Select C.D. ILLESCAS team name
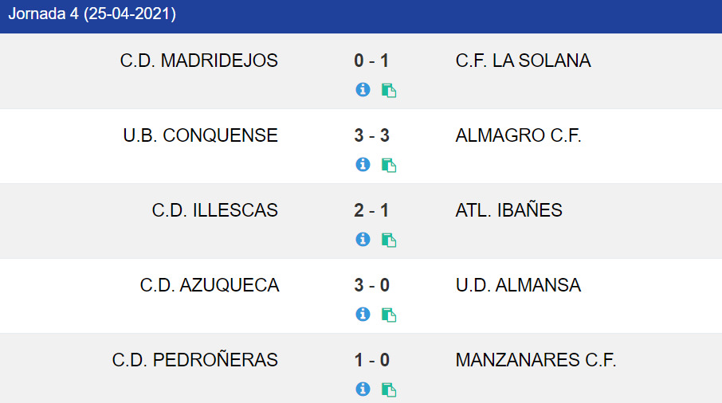The height and width of the screenshot is (403, 722). [214, 210]
